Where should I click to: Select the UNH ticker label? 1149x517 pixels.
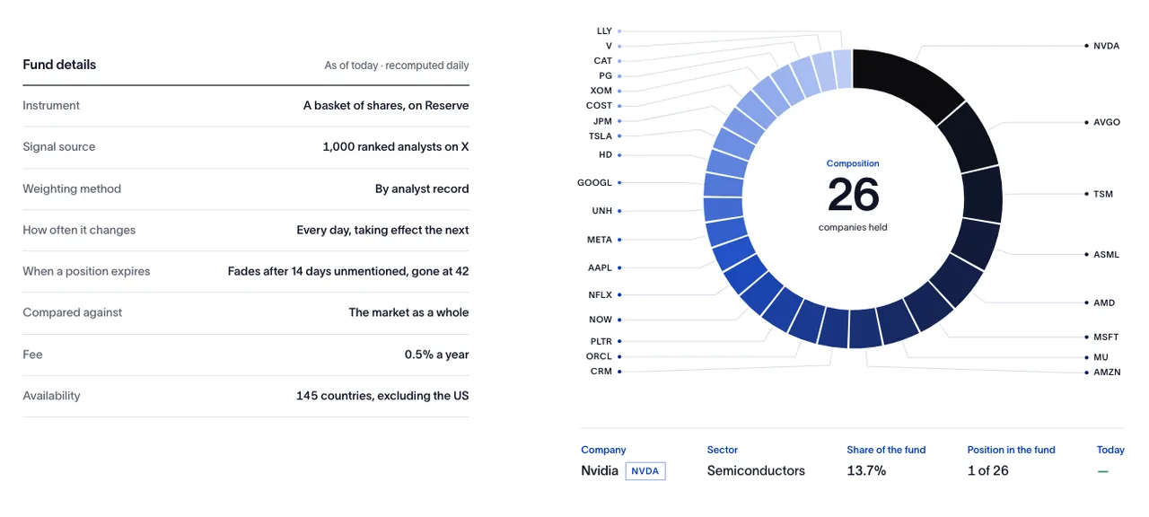601,211
